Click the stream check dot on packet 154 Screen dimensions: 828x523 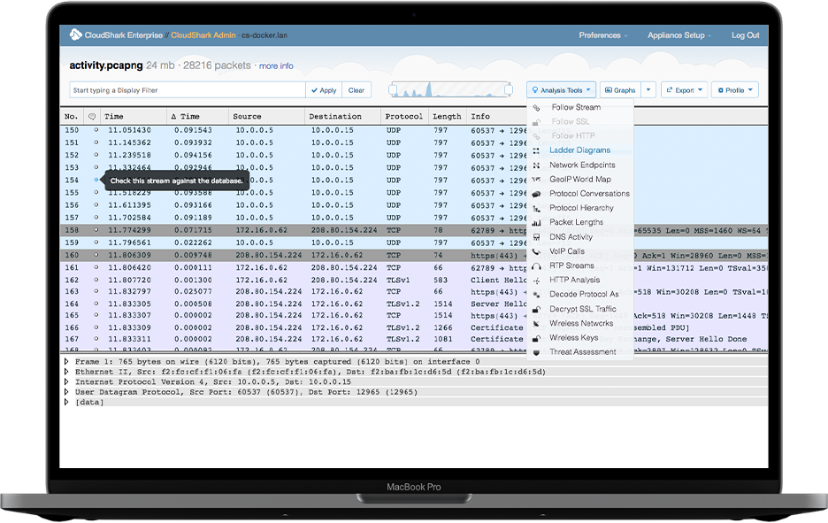[96, 180]
